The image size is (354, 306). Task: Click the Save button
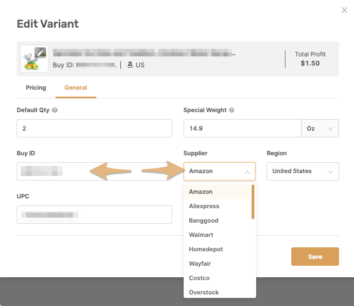click(315, 257)
